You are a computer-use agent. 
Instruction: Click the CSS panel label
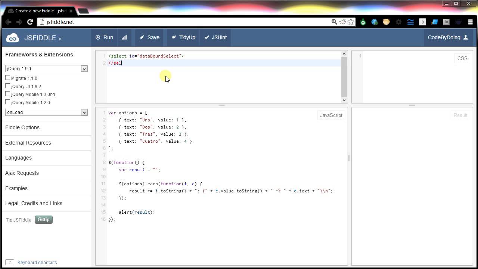tap(462, 58)
